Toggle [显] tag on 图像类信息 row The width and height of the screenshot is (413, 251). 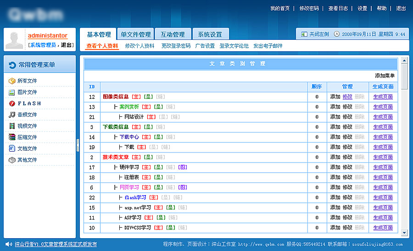click(x=148, y=97)
